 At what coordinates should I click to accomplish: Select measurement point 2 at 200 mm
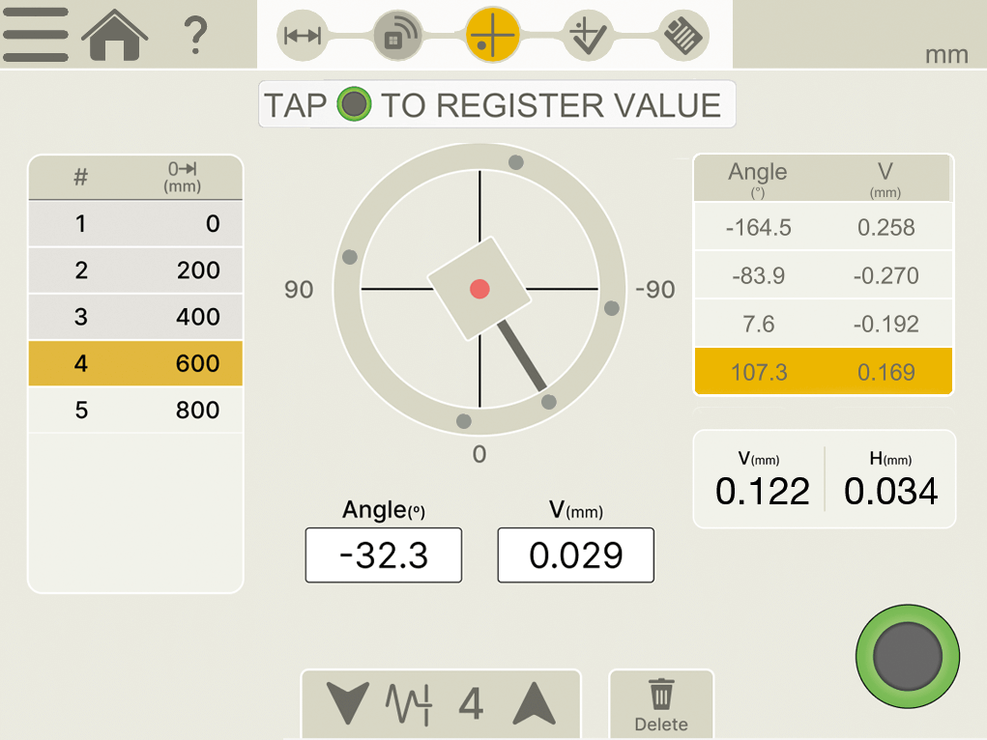tap(135, 270)
